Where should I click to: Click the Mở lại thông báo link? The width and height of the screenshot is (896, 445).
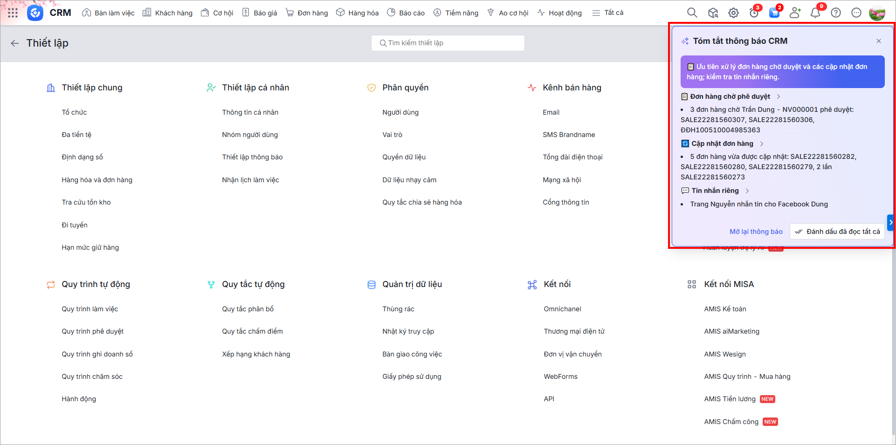click(756, 232)
